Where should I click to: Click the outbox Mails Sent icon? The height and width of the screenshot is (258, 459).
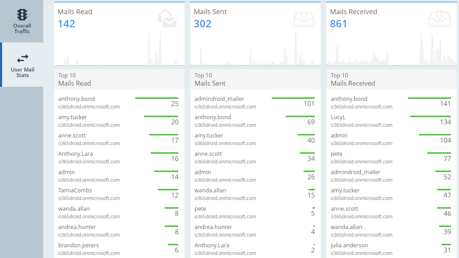point(304,19)
